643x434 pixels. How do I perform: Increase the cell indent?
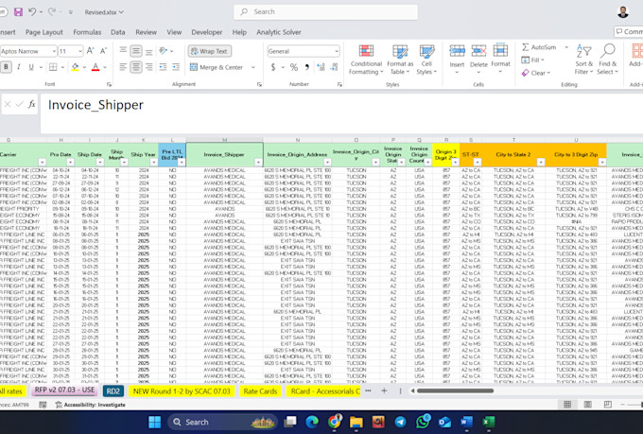tap(176, 67)
